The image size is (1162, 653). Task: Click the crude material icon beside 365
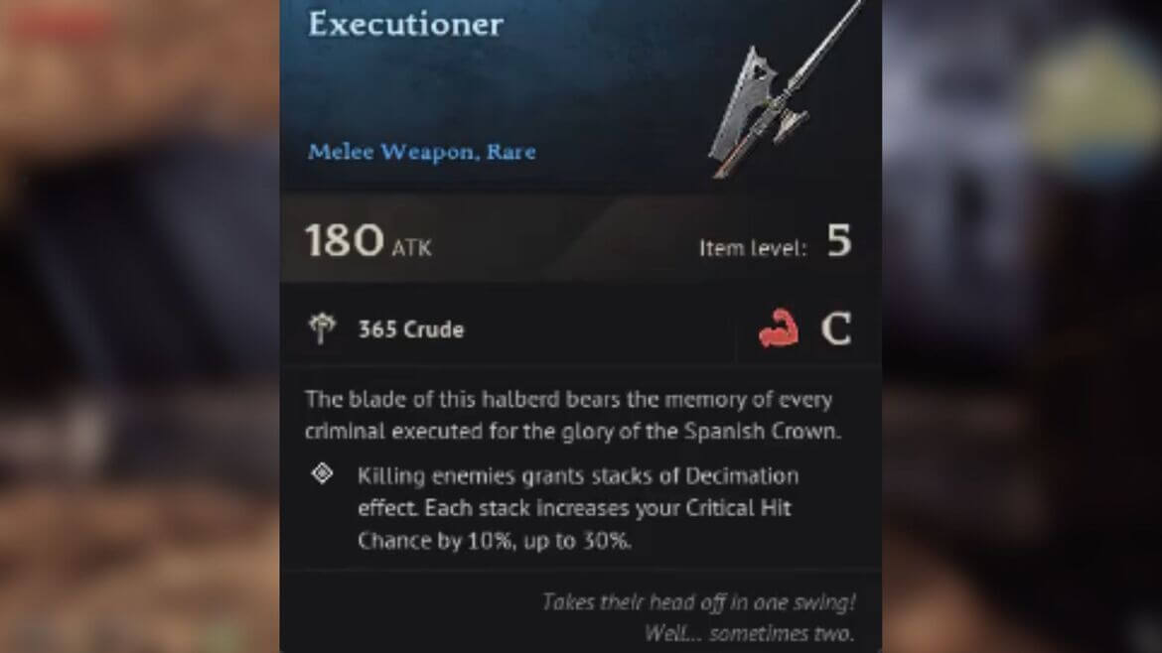[322, 327]
